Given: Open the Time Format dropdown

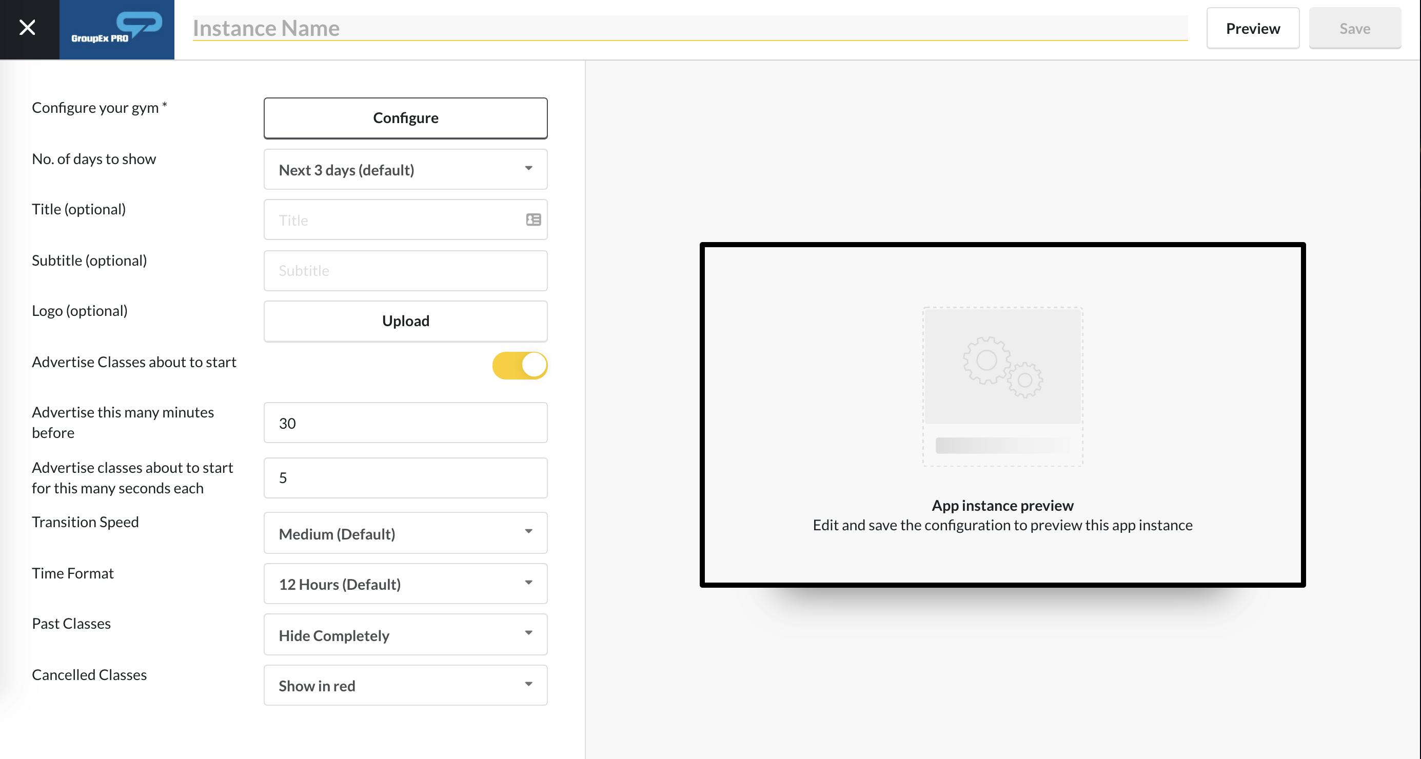Looking at the screenshot, I should [x=405, y=584].
